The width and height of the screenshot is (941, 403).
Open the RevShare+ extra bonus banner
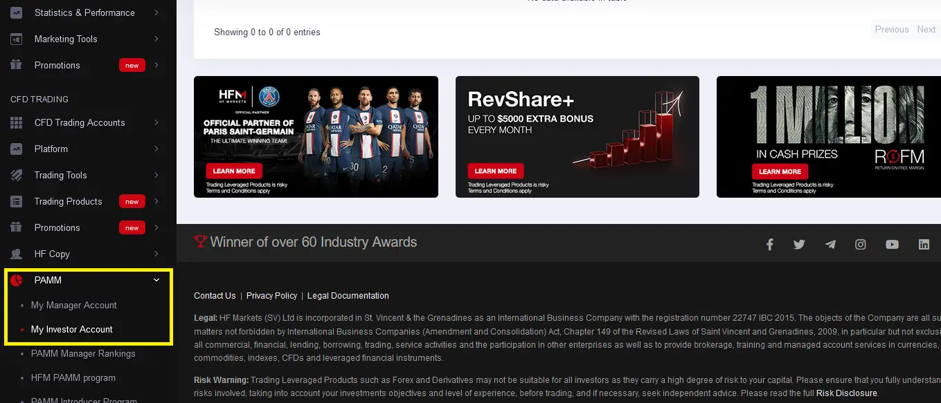tap(577, 137)
